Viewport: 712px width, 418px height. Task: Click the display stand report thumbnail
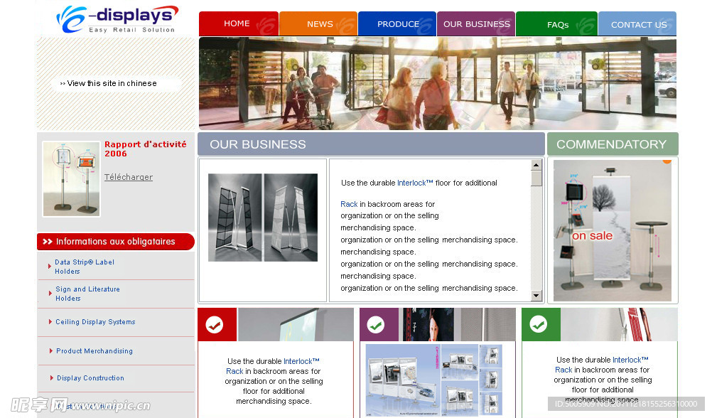click(71, 178)
